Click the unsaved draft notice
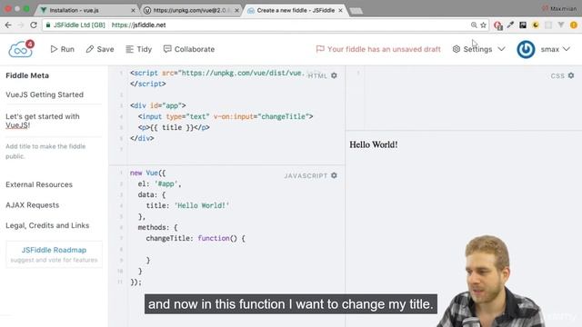582x327 pixels. click(x=378, y=49)
